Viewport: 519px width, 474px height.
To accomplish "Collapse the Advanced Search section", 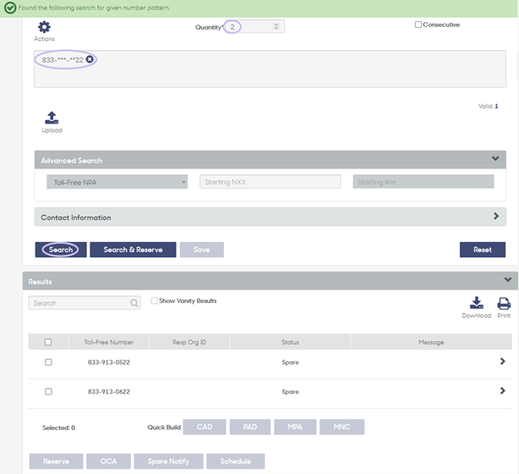I will click(495, 158).
